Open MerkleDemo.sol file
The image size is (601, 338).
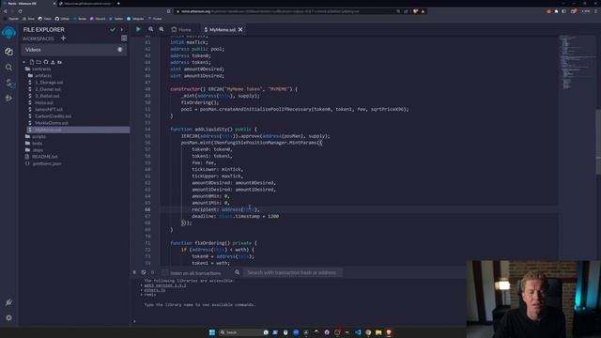point(52,123)
